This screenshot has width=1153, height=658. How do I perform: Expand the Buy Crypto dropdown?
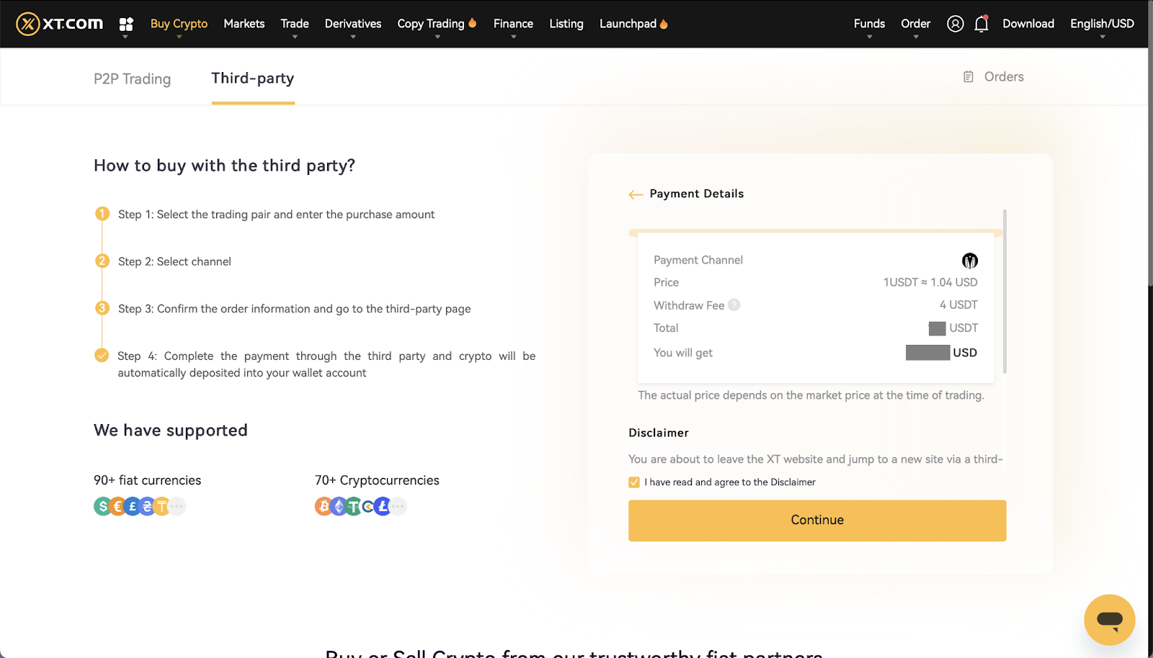[179, 24]
